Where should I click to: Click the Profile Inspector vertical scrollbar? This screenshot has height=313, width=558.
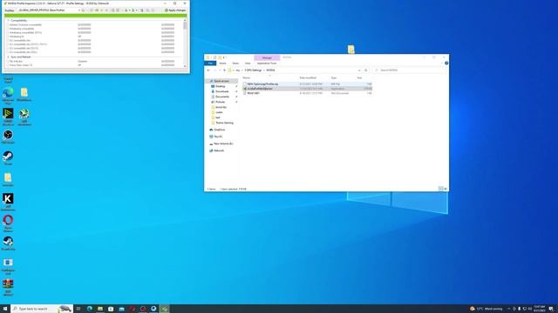[185, 43]
